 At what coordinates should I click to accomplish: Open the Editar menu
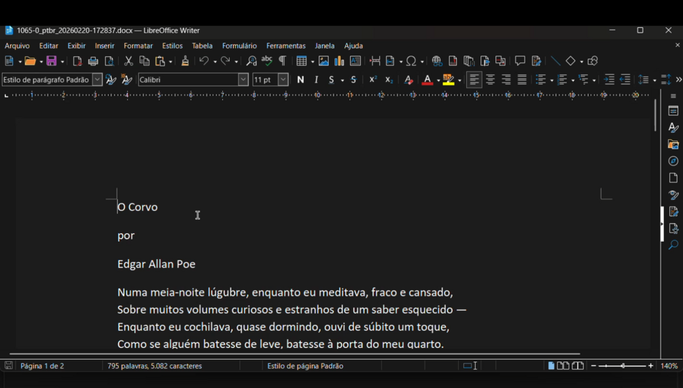click(48, 45)
